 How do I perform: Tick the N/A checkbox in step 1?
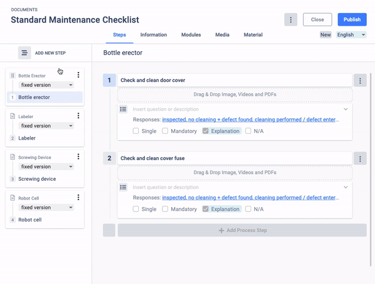click(248, 131)
